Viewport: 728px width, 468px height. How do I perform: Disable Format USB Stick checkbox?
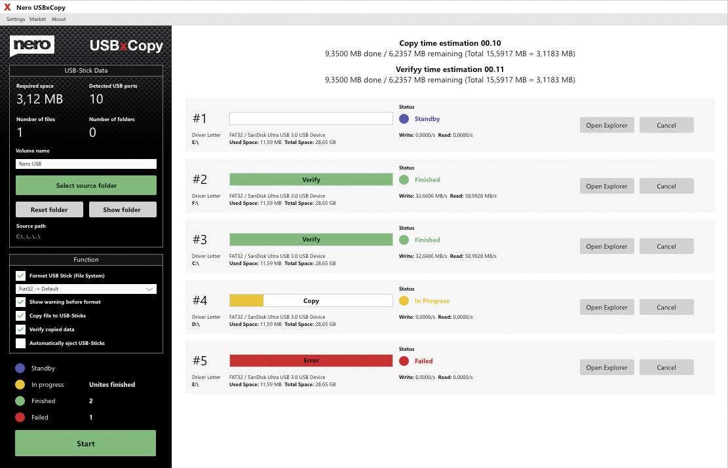(x=21, y=276)
